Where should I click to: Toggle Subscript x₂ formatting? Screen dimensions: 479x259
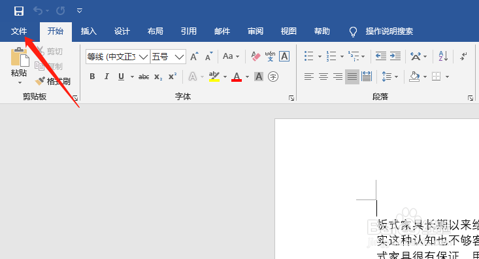(x=158, y=77)
